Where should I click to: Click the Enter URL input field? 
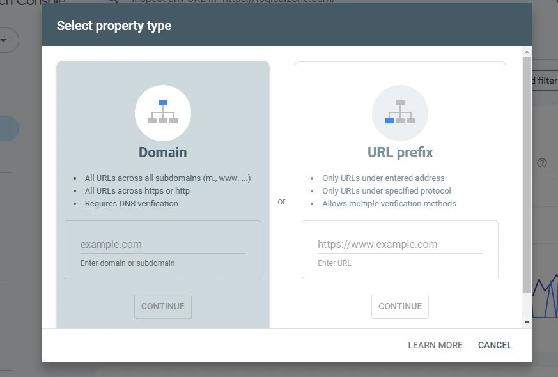tap(399, 244)
